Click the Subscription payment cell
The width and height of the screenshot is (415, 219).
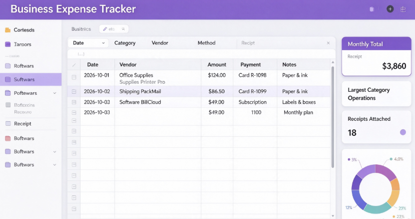click(252, 102)
